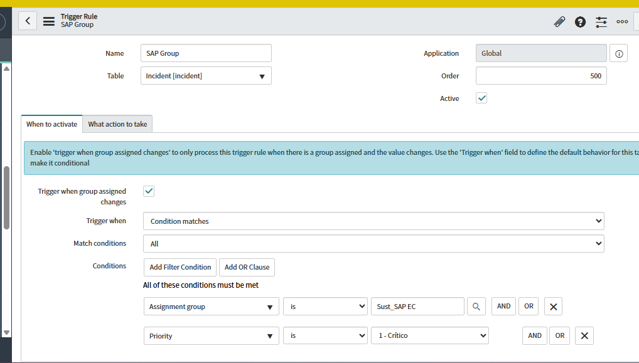Click the Assignment group lookup magnifier

tap(476, 306)
